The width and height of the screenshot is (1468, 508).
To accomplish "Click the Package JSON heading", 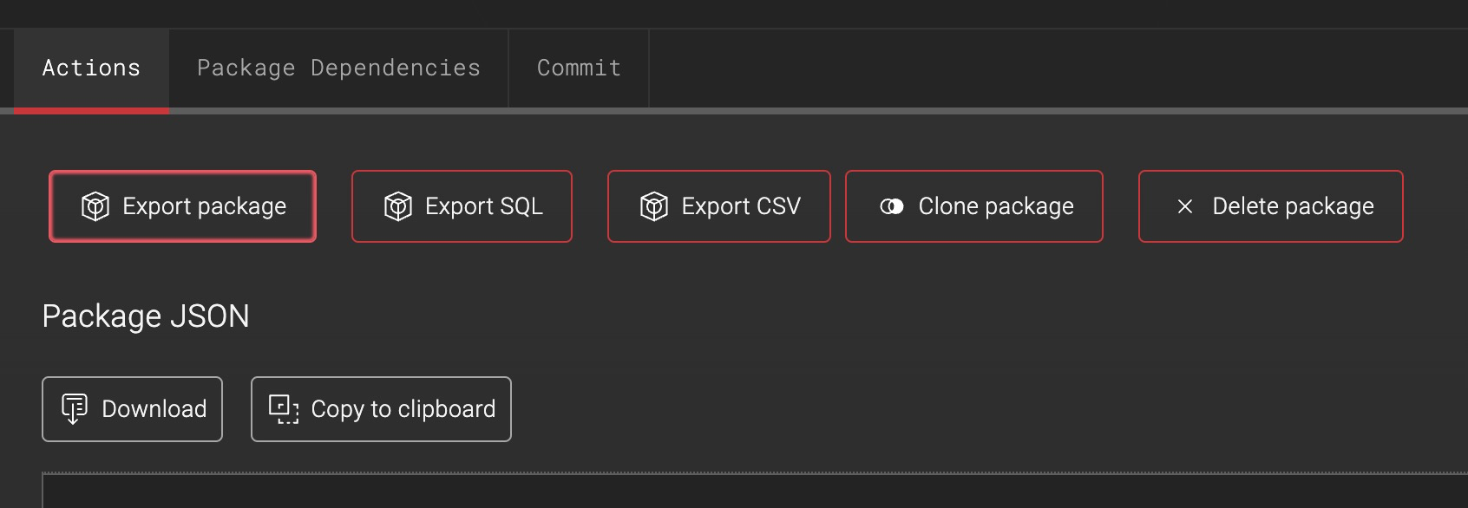I will (146, 316).
